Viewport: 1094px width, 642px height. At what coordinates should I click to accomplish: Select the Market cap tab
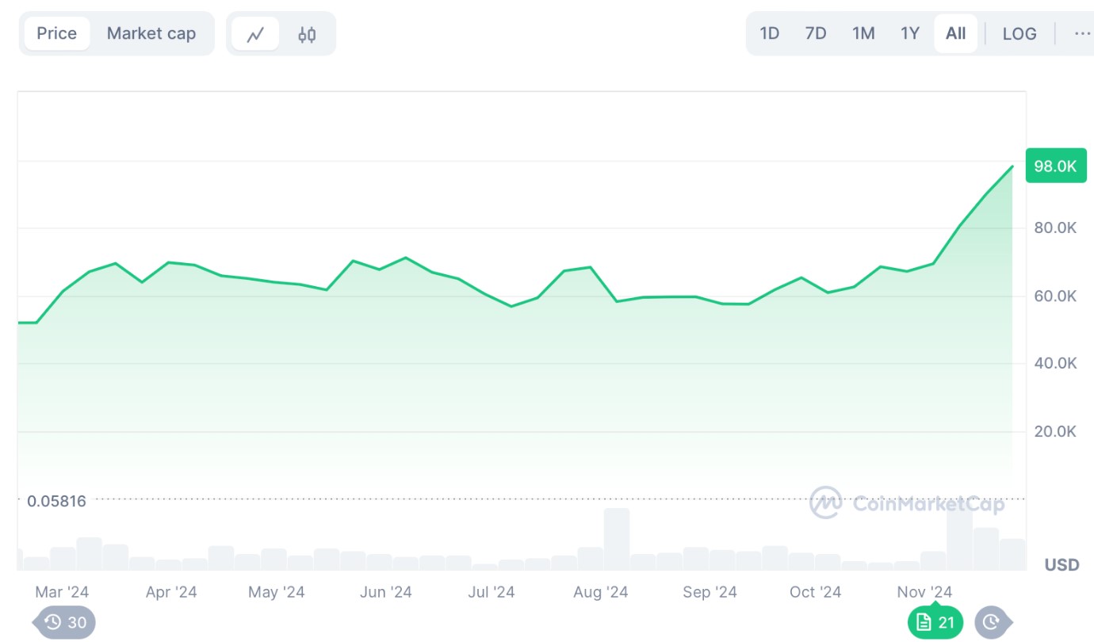(151, 33)
